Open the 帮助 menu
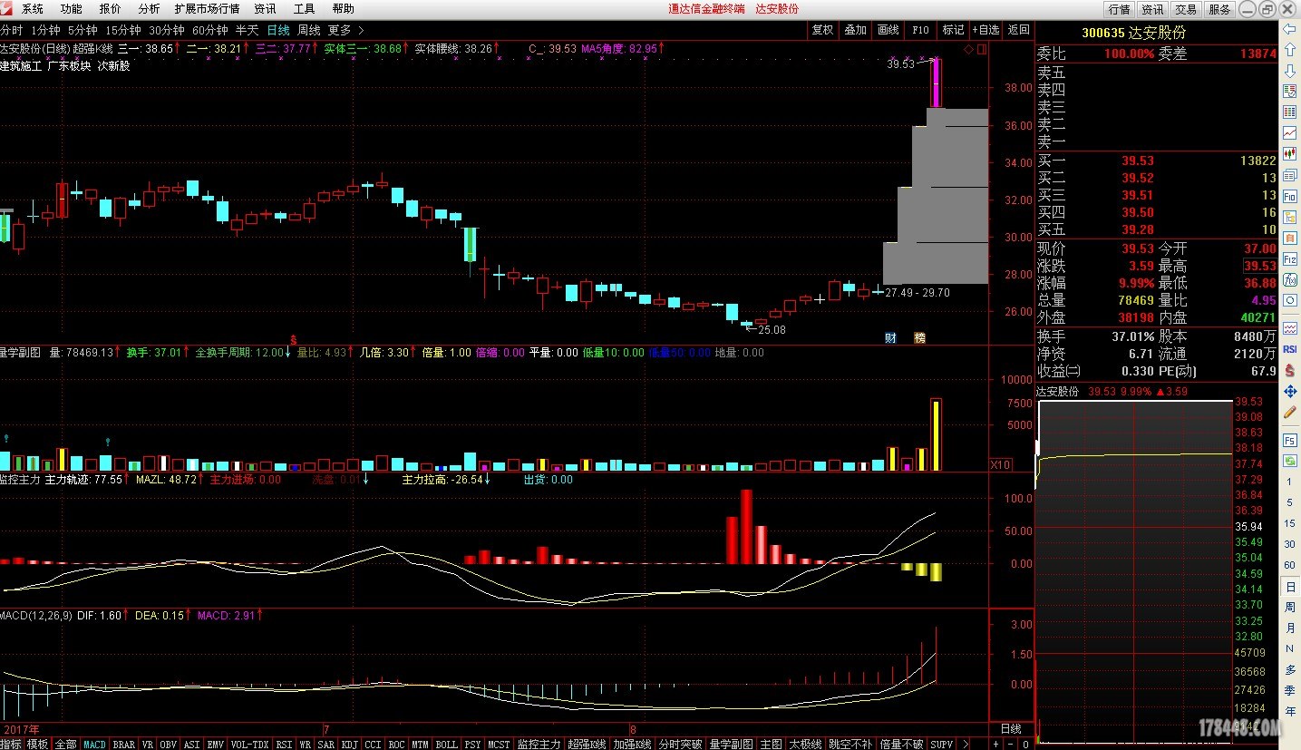The width and height of the screenshot is (1301, 750). (343, 9)
